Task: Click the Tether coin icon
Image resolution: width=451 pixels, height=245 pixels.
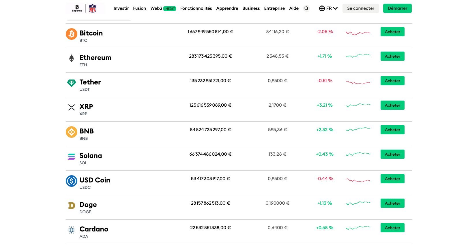Action: tap(72, 83)
